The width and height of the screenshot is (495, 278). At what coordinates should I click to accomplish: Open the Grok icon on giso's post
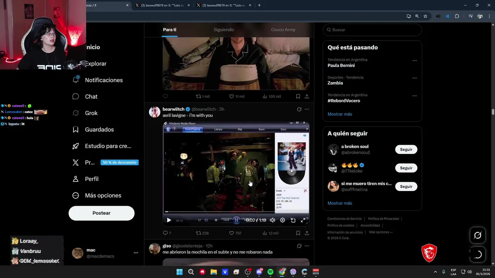299,246
